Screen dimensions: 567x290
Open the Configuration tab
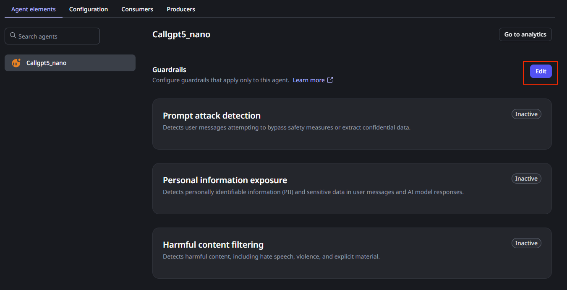click(x=89, y=9)
